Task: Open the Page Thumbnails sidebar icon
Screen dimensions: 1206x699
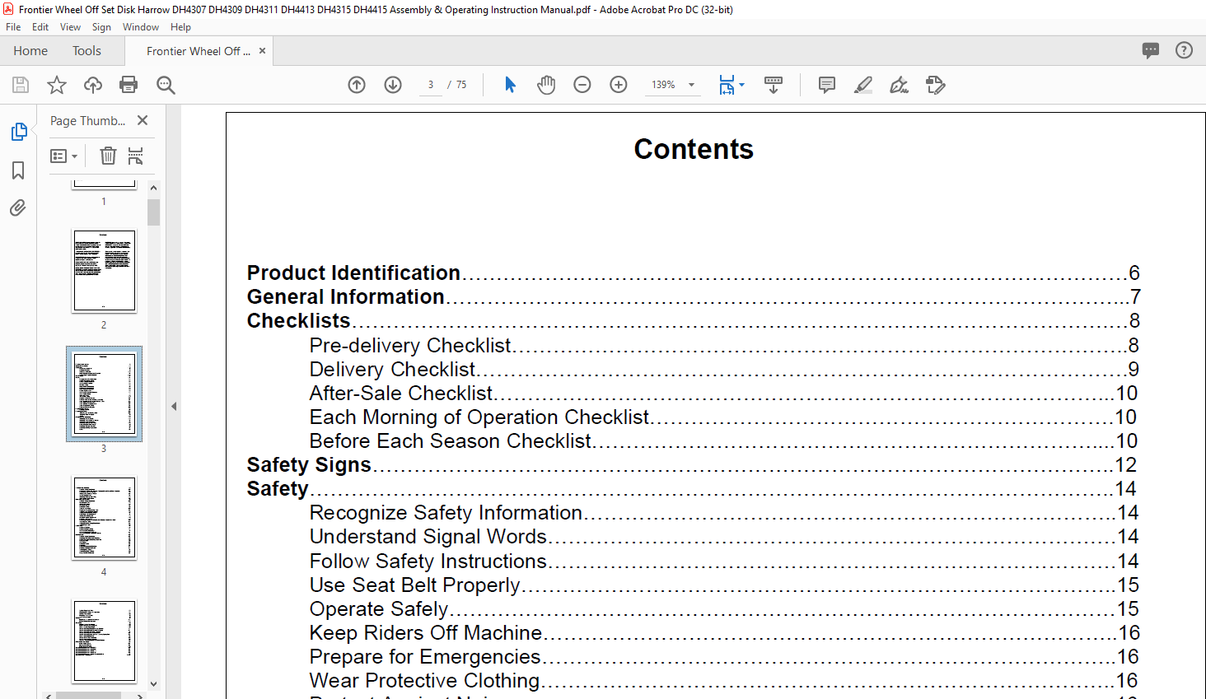Action: (x=19, y=132)
